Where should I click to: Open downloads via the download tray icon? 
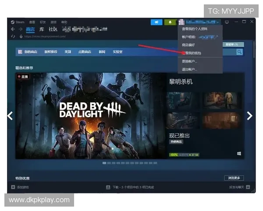(108, 187)
